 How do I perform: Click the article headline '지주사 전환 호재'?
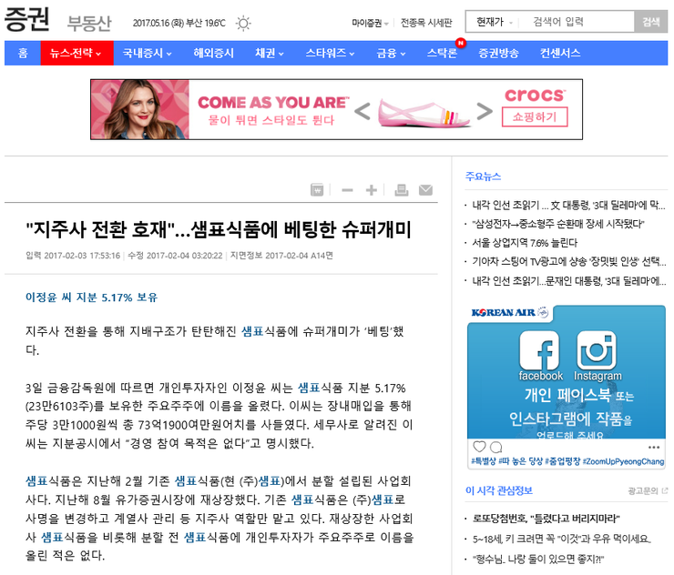click(x=219, y=229)
